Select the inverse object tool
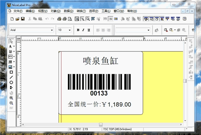This screenshot has height=135, width=201. [11, 88]
